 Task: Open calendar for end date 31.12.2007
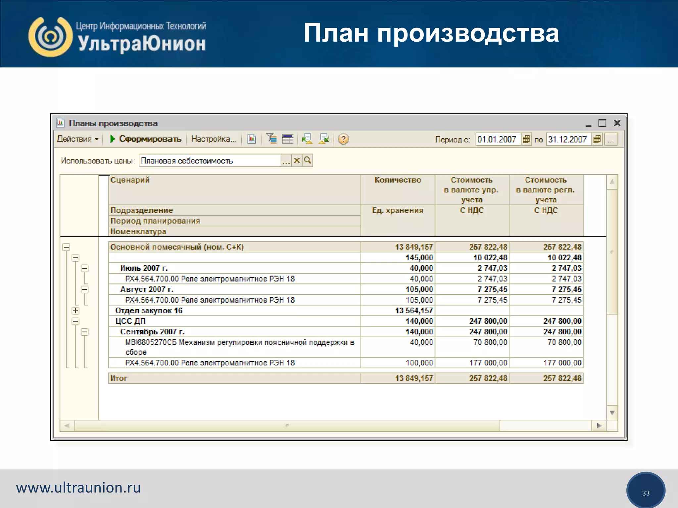[597, 139]
